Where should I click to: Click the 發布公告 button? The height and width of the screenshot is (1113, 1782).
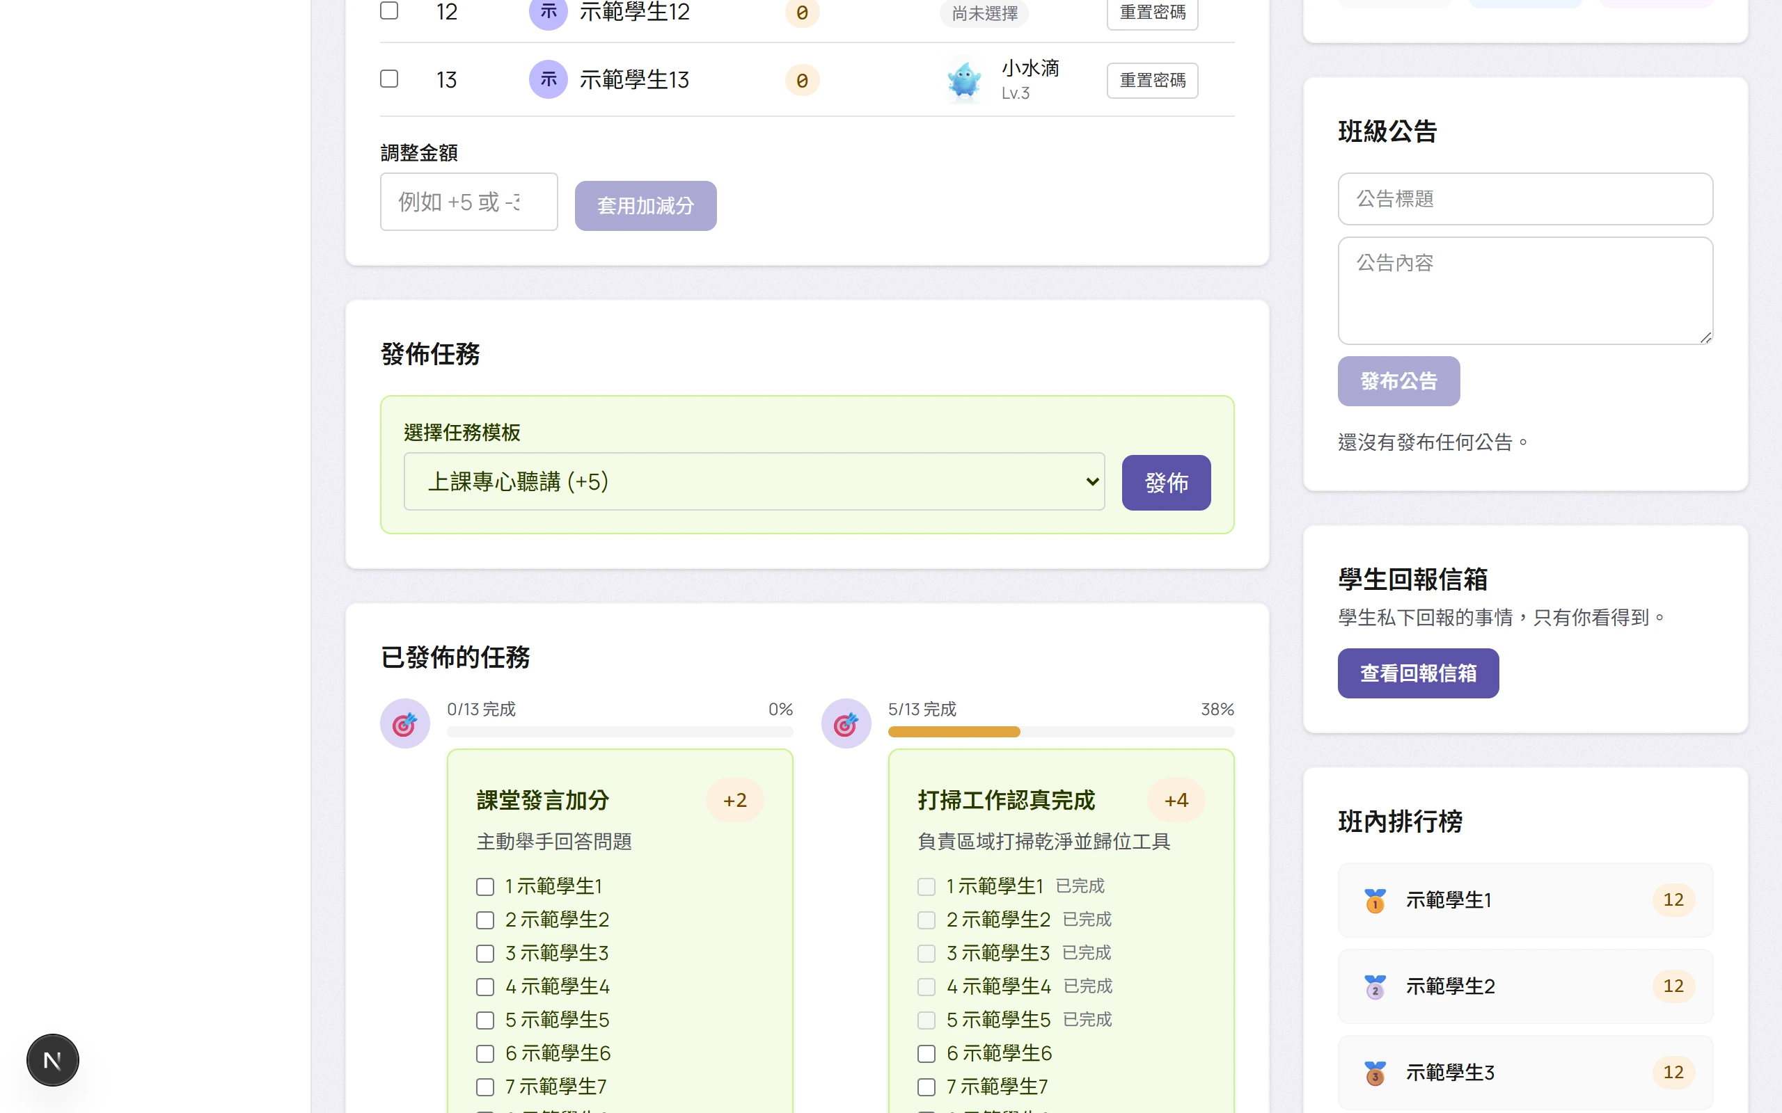(1398, 381)
